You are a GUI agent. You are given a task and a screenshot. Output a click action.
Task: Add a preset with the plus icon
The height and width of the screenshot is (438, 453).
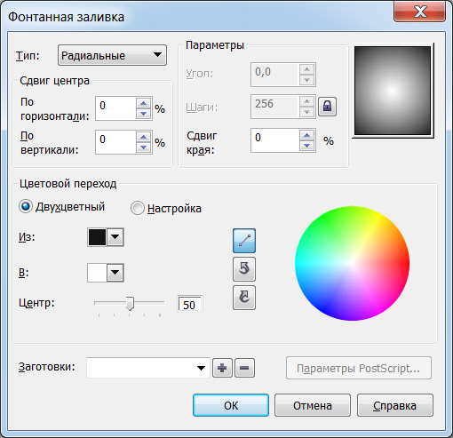click(x=222, y=368)
